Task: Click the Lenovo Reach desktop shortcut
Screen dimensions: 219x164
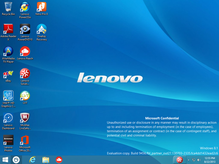Action: click(25, 51)
